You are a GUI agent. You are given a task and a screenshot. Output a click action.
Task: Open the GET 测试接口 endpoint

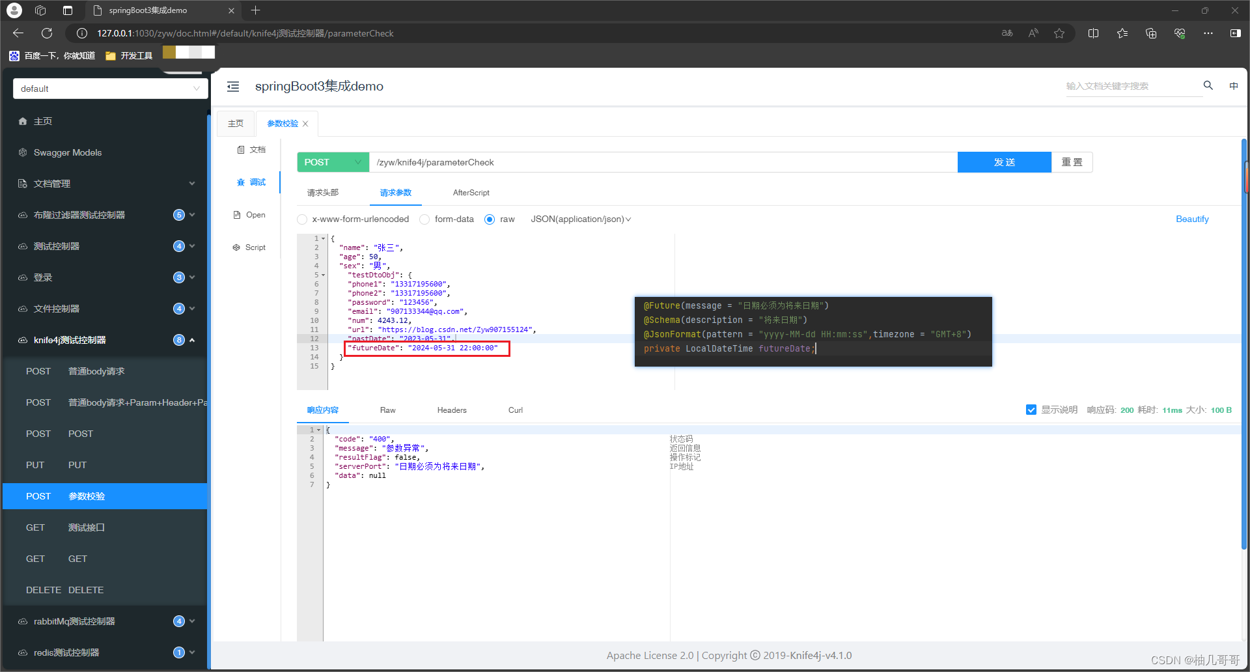104,527
